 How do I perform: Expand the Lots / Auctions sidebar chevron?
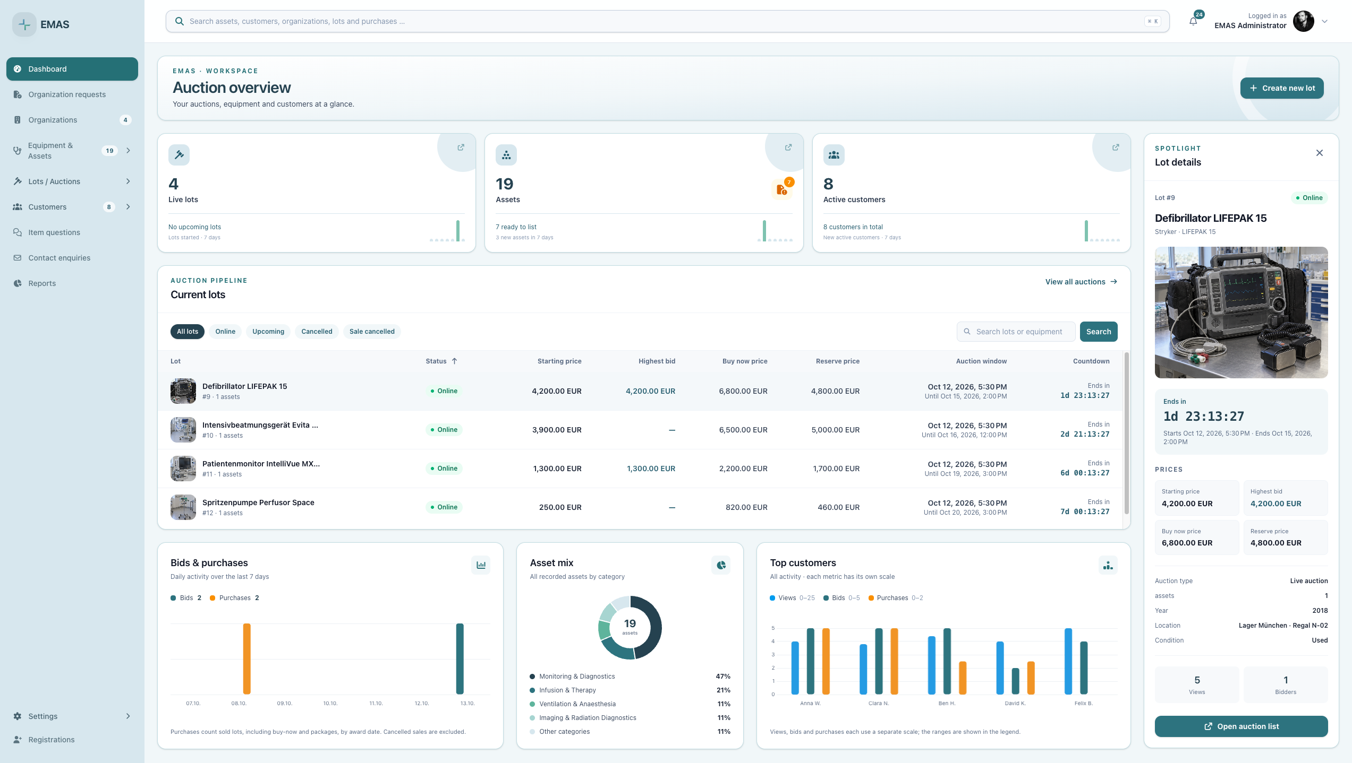point(128,181)
